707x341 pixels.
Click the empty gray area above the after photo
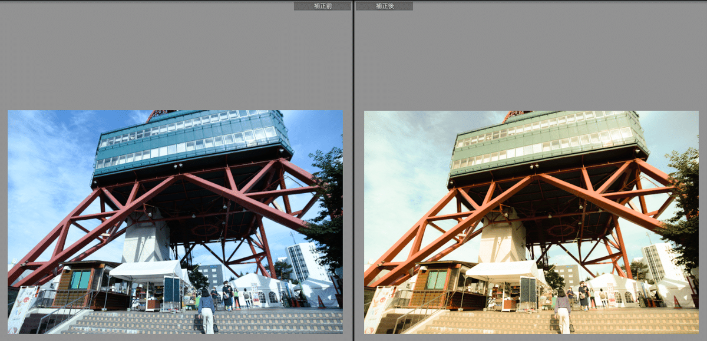click(531, 59)
